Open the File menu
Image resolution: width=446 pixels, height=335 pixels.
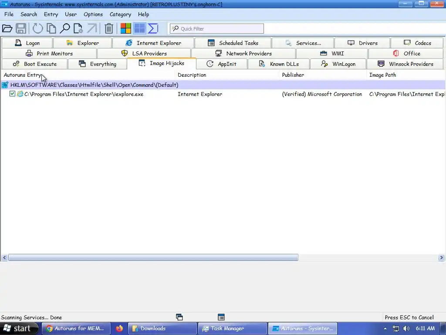[9, 14]
